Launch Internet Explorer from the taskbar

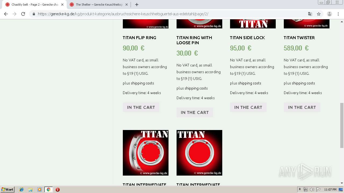tap(21, 190)
